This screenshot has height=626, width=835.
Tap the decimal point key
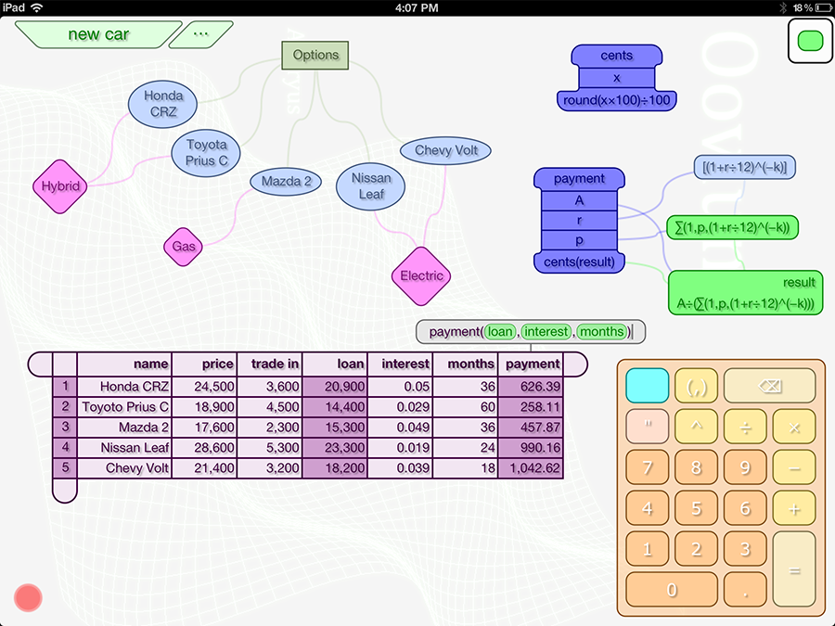click(745, 590)
